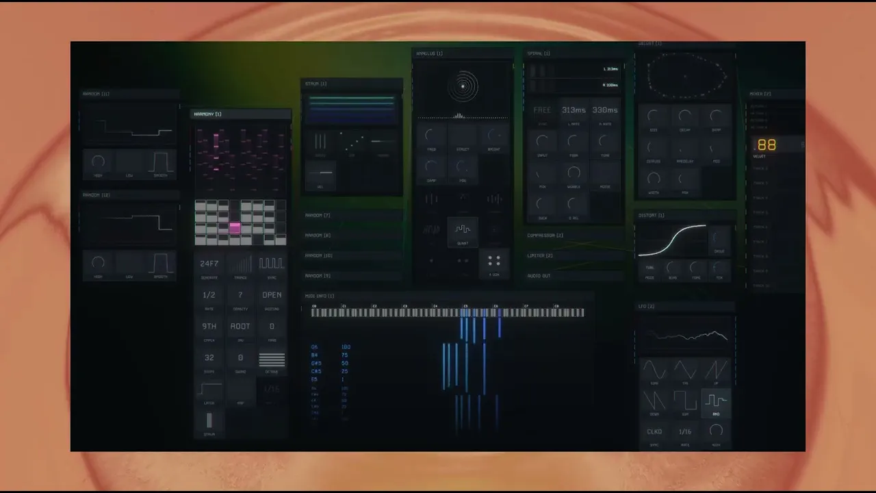
Task: Select the MIDI Info [1] module header
Action: tap(448, 296)
